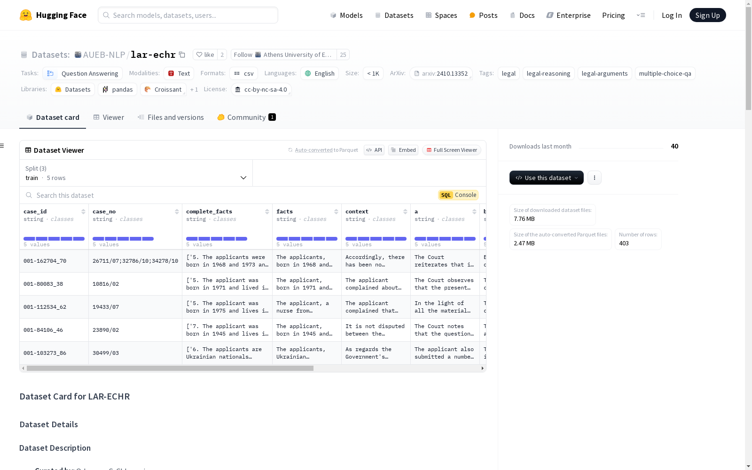Screen dimensions: 752x470
Task: Click the < 1K size tag
Action: coord(373,73)
